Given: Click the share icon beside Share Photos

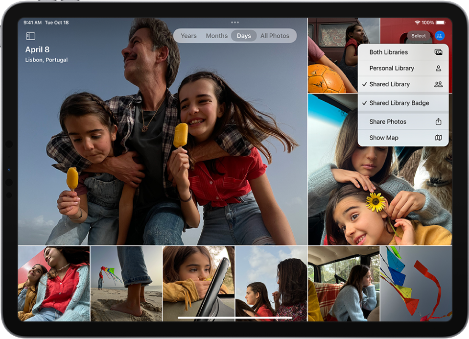Looking at the screenshot, I should (438, 121).
